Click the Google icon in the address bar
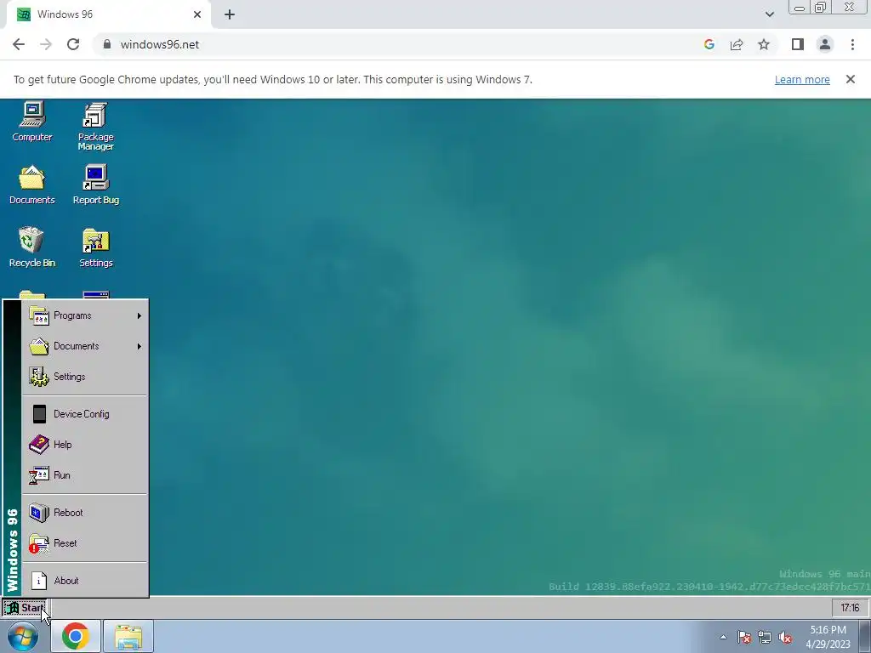The width and height of the screenshot is (871, 653). pos(709,44)
